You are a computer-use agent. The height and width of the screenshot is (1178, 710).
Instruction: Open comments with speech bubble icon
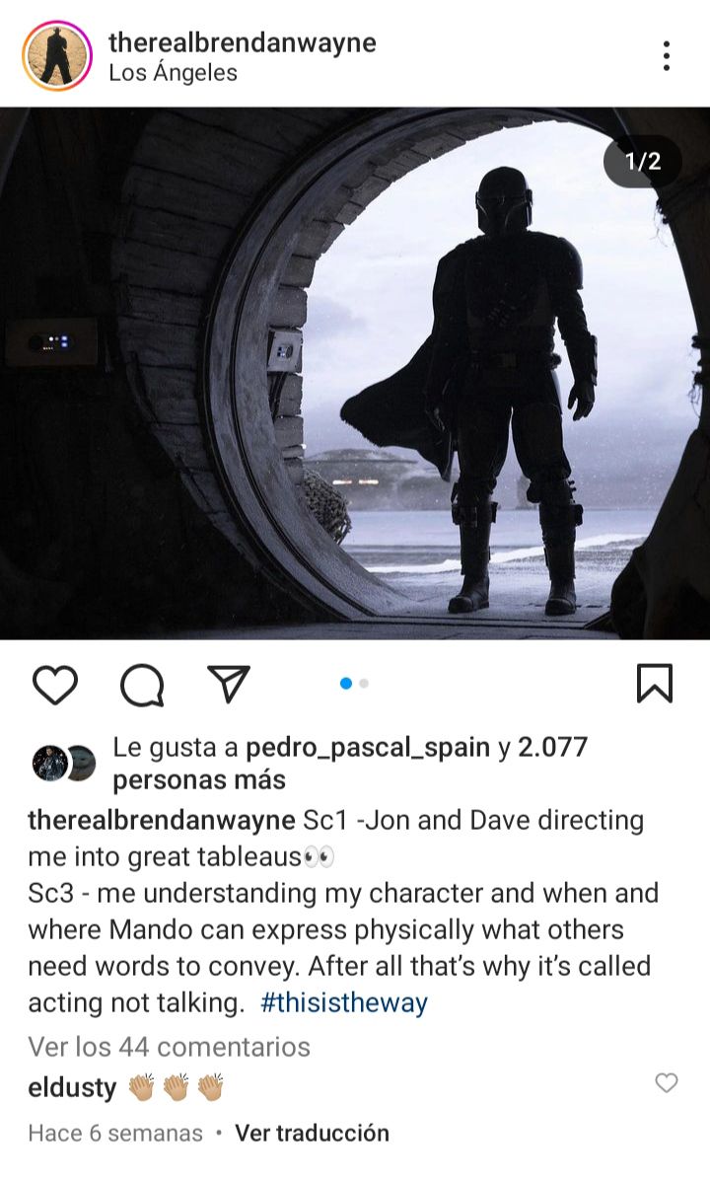pos(143,685)
